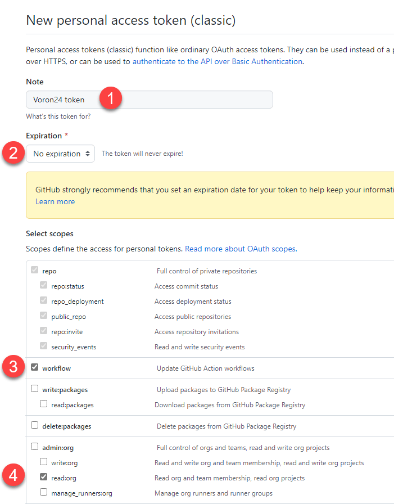The image size is (394, 504).
Task: Enable the read:packages scope
Action: click(44, 404)
